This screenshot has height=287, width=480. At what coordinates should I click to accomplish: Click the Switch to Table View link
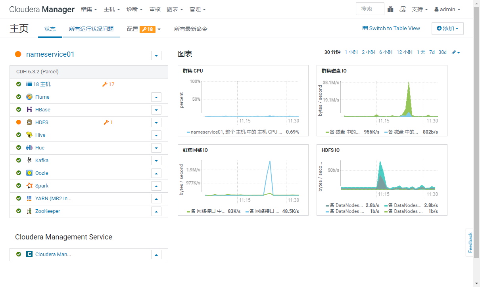(391, 28)
